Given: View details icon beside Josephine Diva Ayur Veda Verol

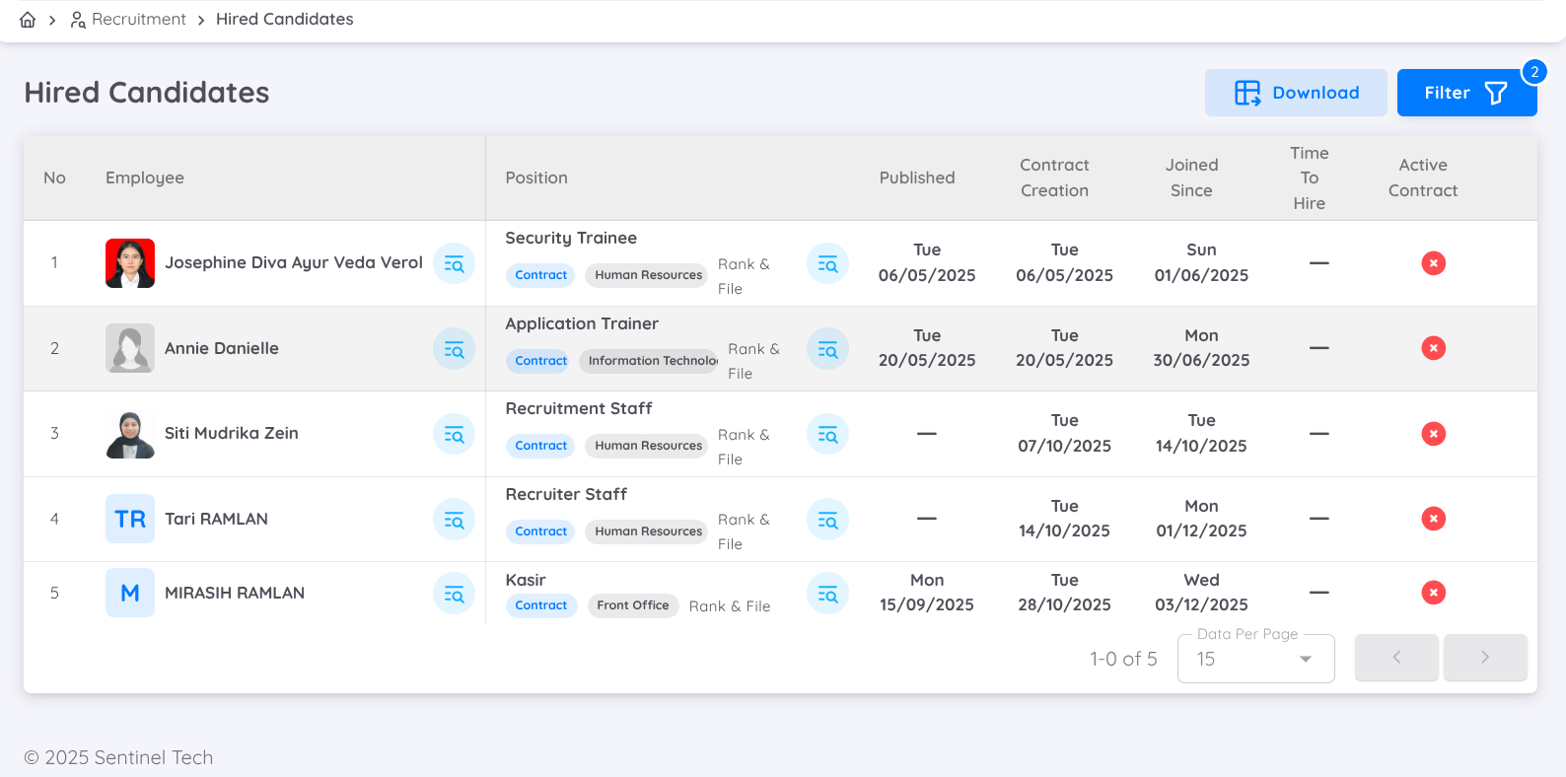Looking at the screenshot, I should click(x=454, y=263).
